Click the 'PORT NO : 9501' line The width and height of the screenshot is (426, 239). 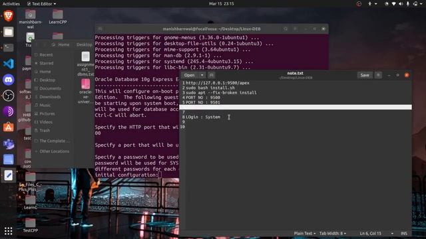coord(203,102)
